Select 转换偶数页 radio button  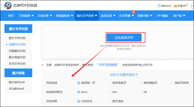(141, 83)
